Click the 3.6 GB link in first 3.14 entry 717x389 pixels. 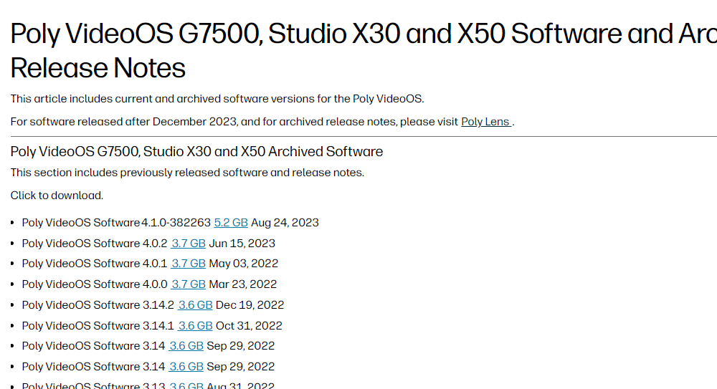tap(186, 346)
